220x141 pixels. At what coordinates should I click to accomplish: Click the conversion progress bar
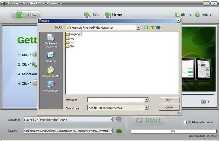click(174, 131)
